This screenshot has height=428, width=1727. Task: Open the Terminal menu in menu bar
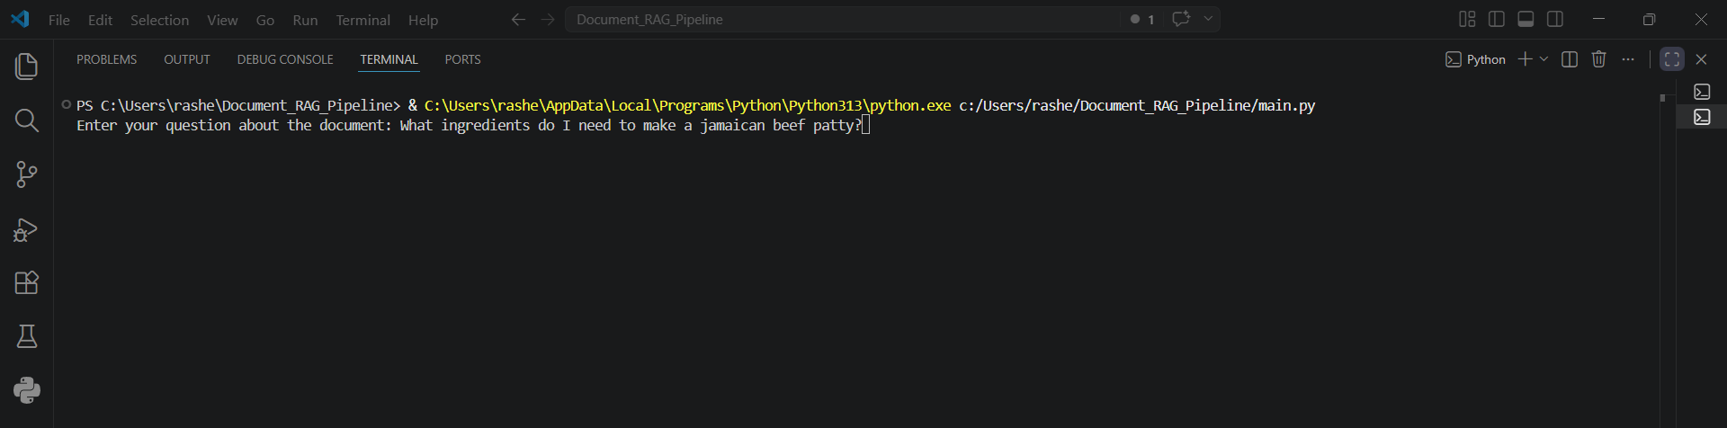(x=362, y=20)
